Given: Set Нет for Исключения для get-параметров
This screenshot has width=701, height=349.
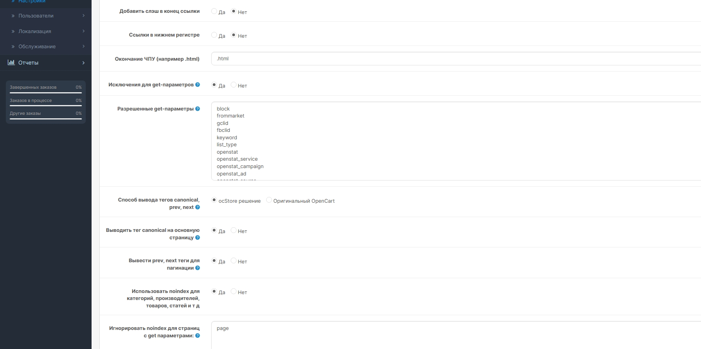Looking at the screenshot, I should tap(233, 85).
